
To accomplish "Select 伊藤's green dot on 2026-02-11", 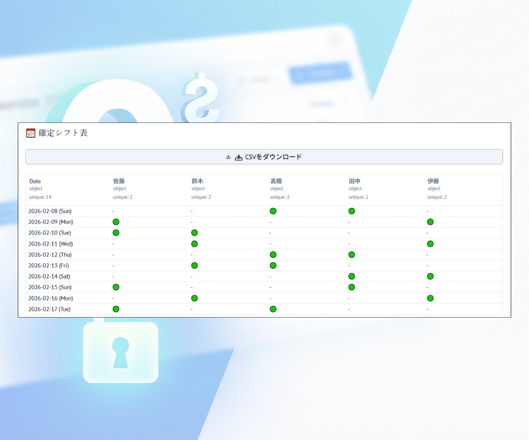I will pos(430,244).
